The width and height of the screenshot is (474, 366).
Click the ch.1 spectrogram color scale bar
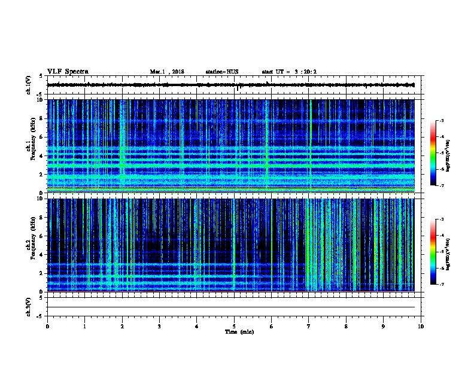433,153
